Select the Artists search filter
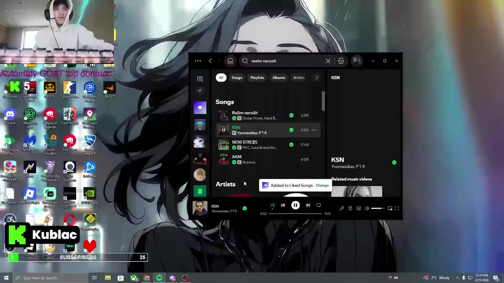The height and width of the screenshot is (283, 504). click(299, 77)
